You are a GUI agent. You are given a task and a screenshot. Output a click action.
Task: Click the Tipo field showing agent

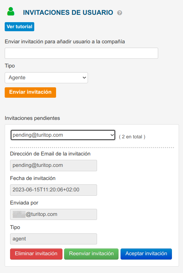(x=53, y=239)
